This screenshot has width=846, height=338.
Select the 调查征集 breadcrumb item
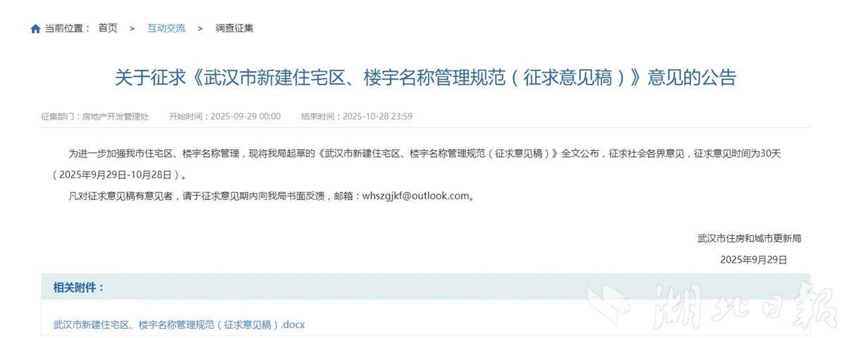coord(234,28)
